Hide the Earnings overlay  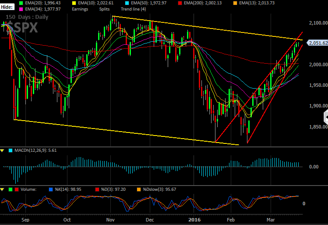click(80, 9)
